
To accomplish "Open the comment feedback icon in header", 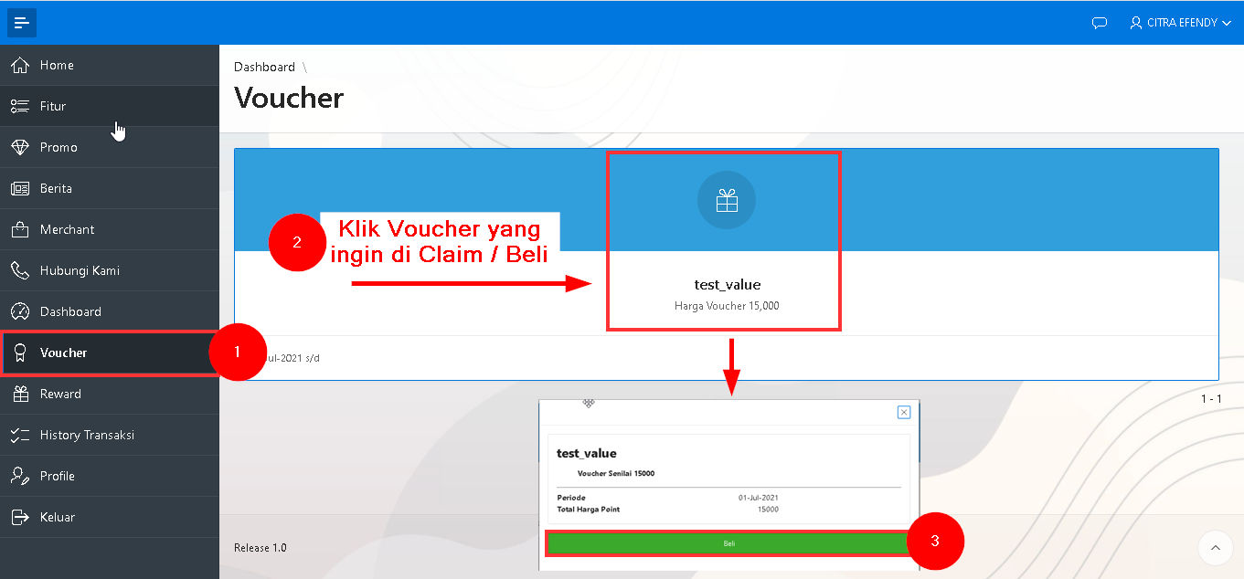I will coord(1100,23).
